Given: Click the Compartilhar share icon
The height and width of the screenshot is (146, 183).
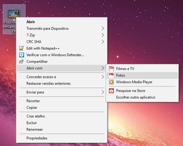Looking at the screenshot, I should 21,62.
